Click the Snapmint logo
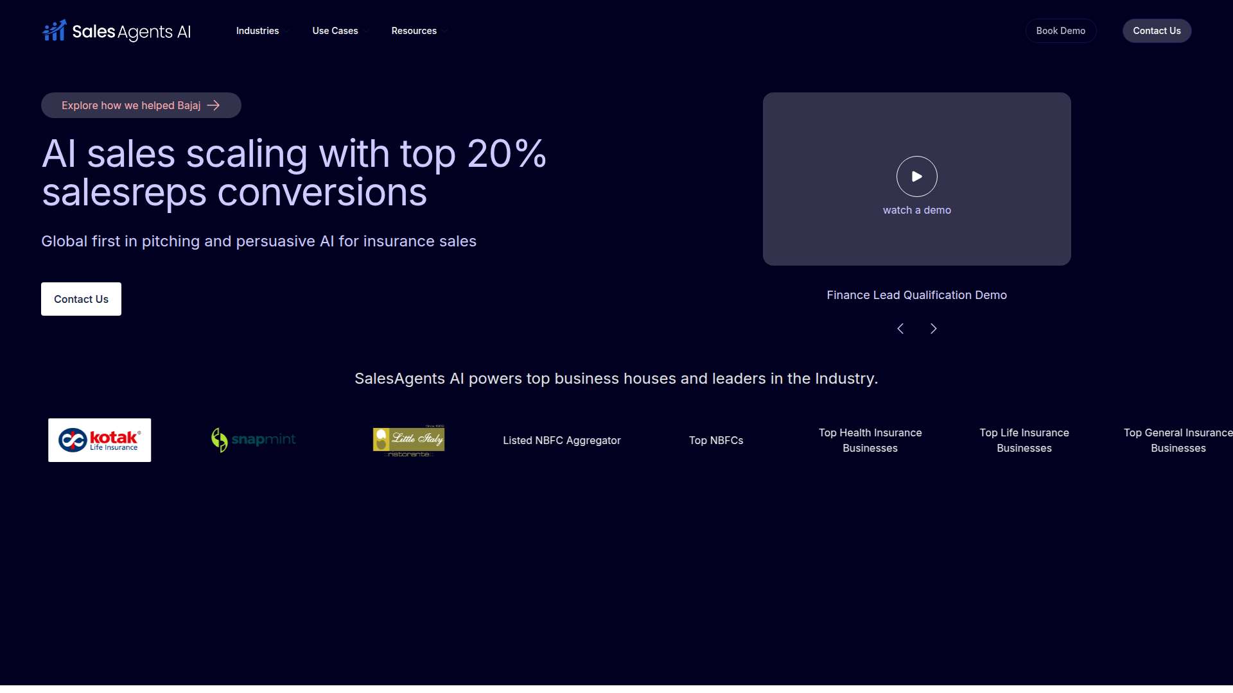Viewport: 1233px width, 693px height. tap(254, 440)
